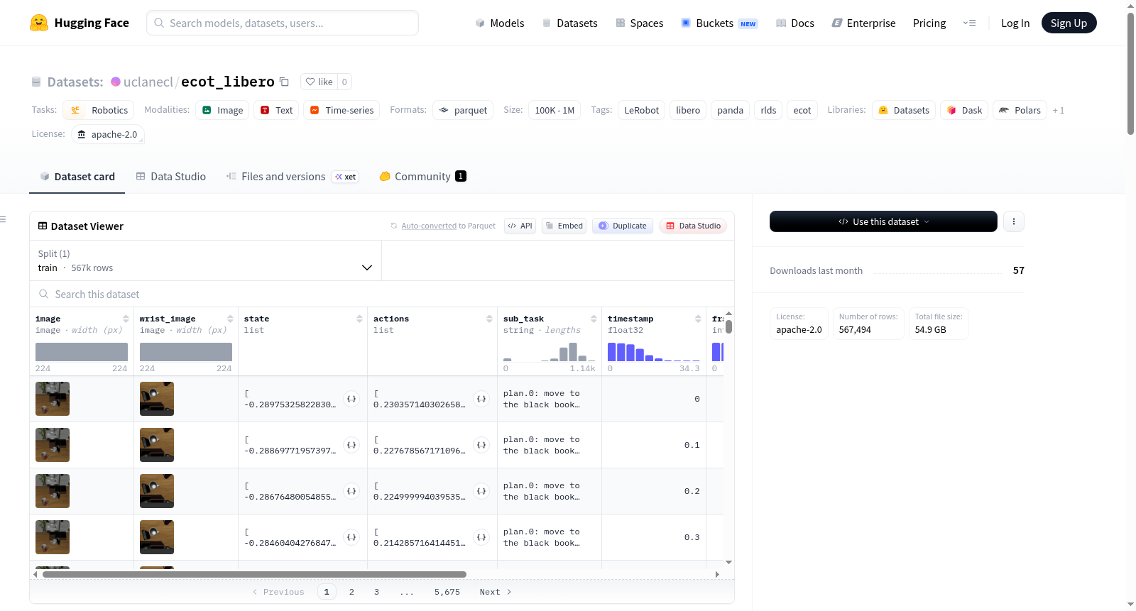Viewport: 1136px width, 611px height.
Task: Click the LeRobot tag
Action: 642,110
